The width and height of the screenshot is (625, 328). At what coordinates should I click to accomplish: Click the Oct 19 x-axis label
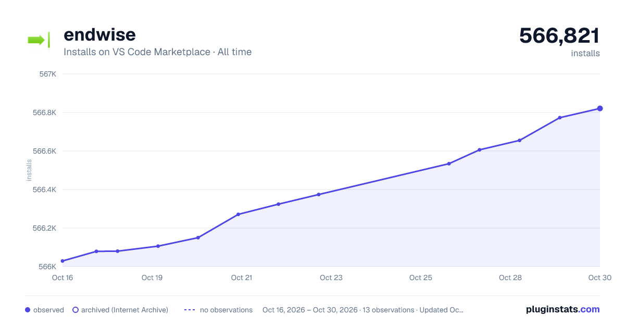152,277
